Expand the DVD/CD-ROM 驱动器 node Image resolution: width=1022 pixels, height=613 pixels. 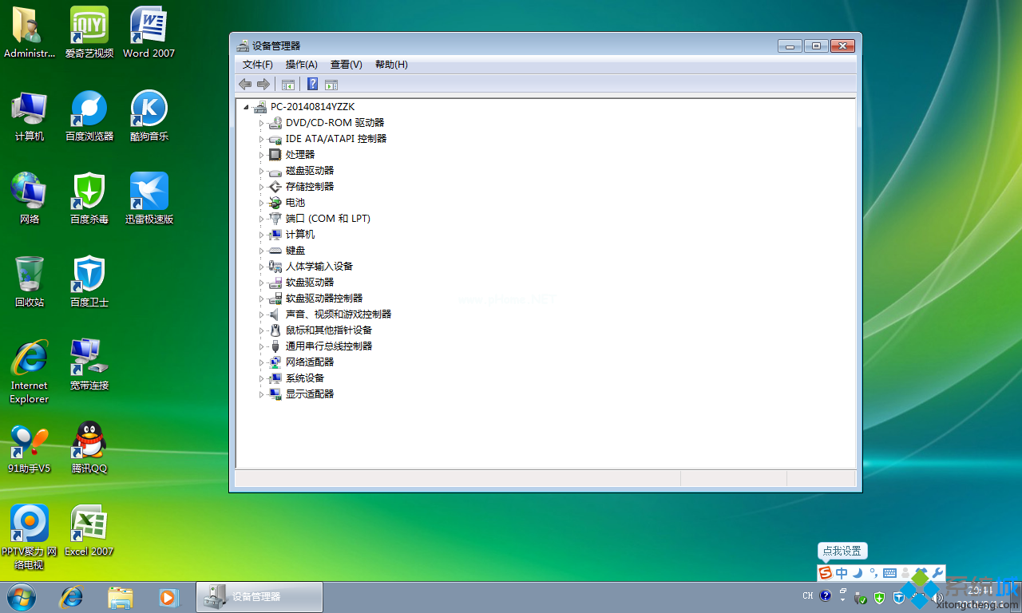click(x=261, y=123)
